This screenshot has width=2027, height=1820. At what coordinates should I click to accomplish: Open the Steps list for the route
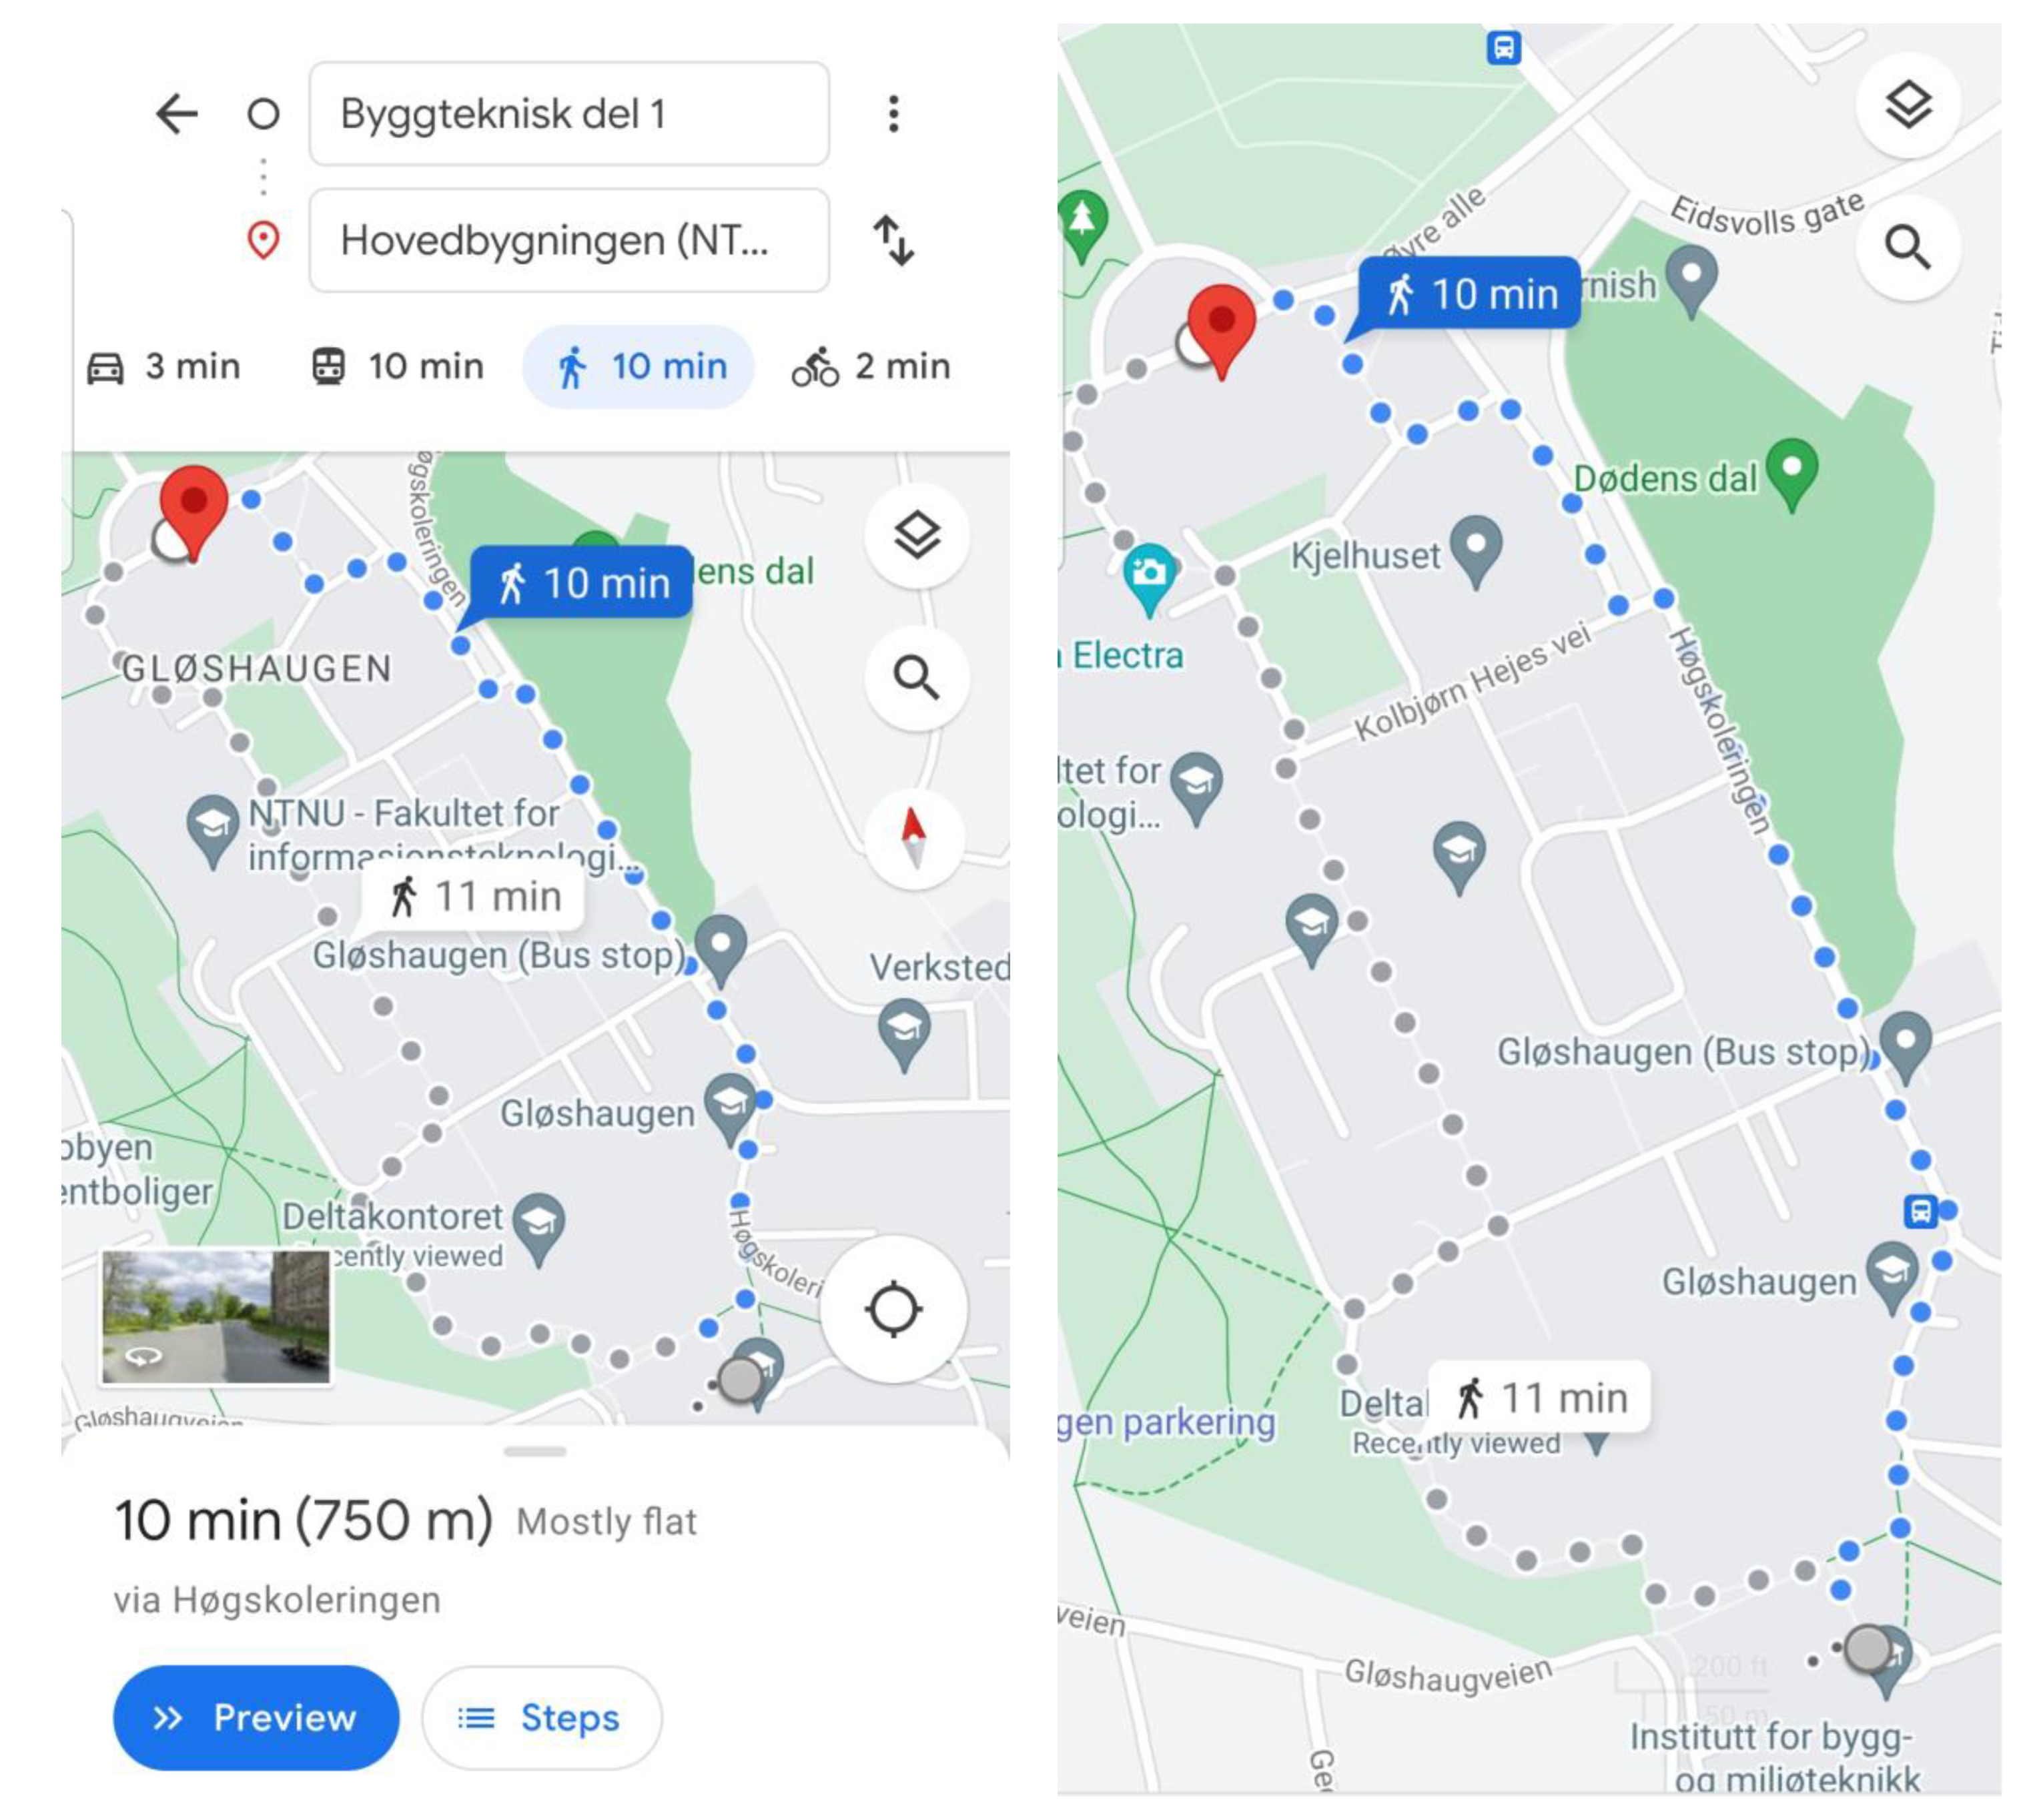click(541, 1718)
